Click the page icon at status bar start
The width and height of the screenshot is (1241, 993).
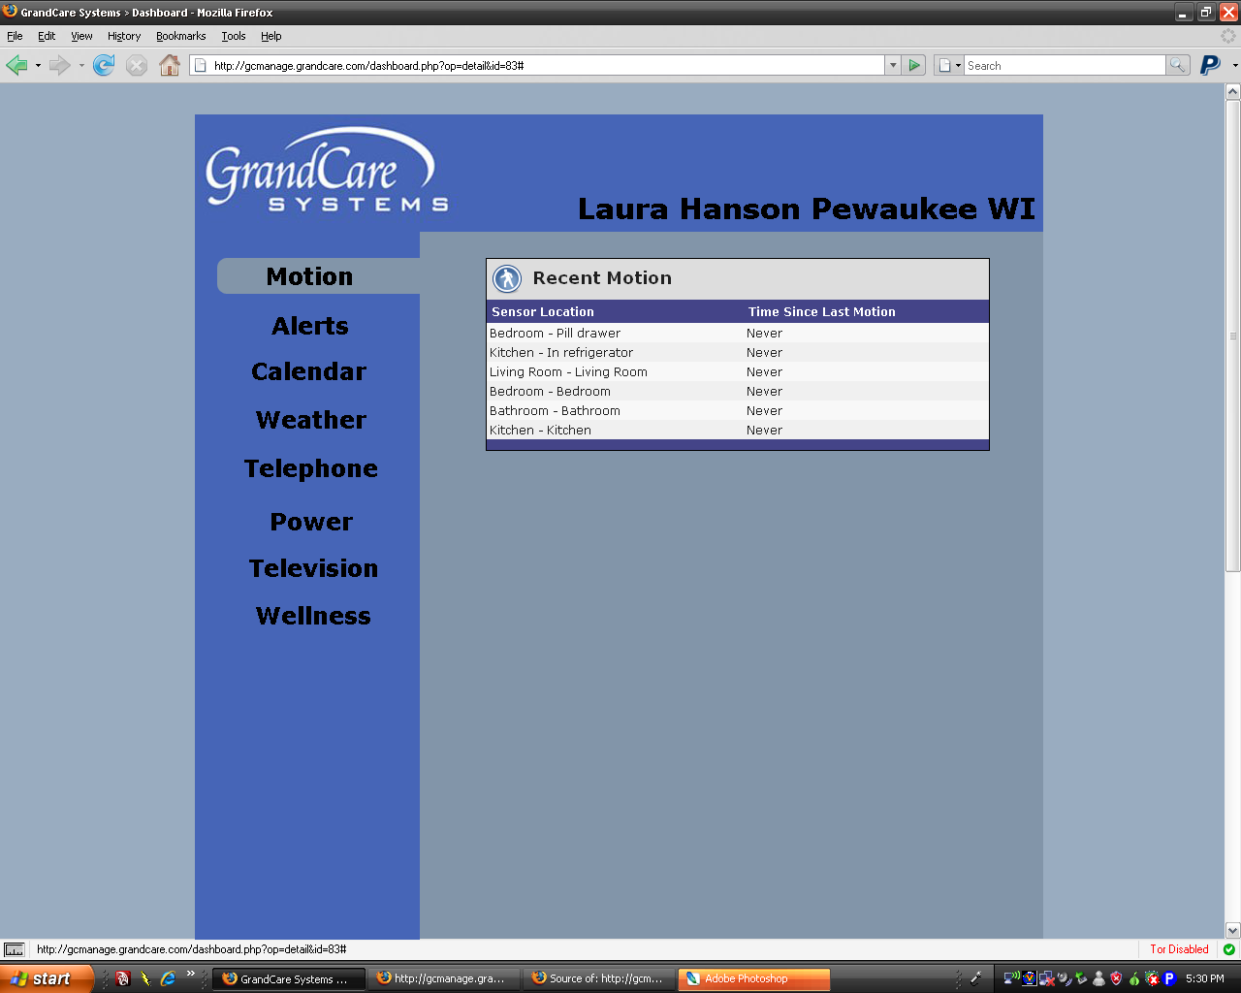(15, 949)
